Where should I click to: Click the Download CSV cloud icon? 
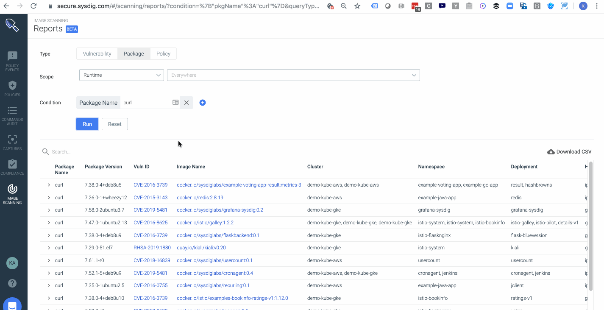[x=551, y=152]
